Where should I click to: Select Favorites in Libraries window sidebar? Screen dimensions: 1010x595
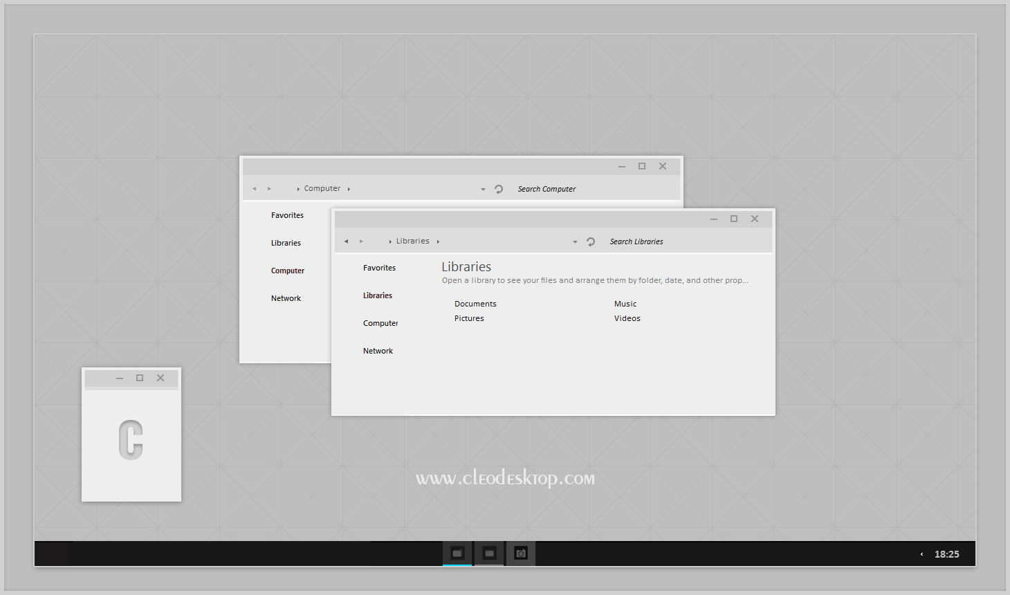point(379,268)
